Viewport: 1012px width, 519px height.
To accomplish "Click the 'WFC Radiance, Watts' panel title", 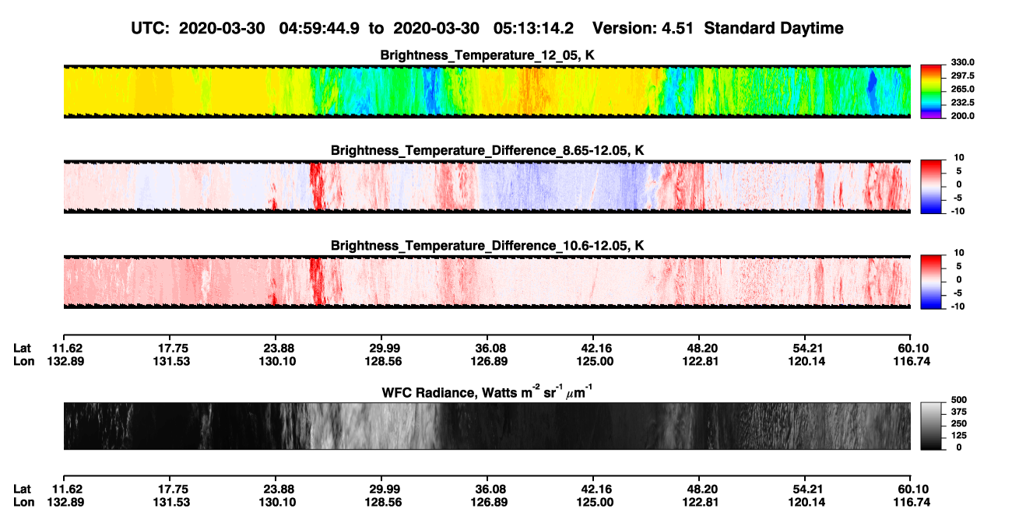I will (x=487, y=392).
